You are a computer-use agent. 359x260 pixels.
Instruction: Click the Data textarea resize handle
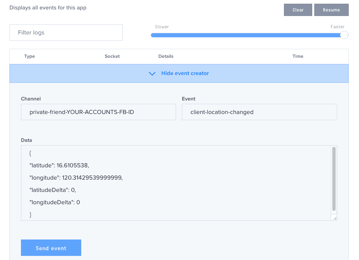[x=335, y=218]
